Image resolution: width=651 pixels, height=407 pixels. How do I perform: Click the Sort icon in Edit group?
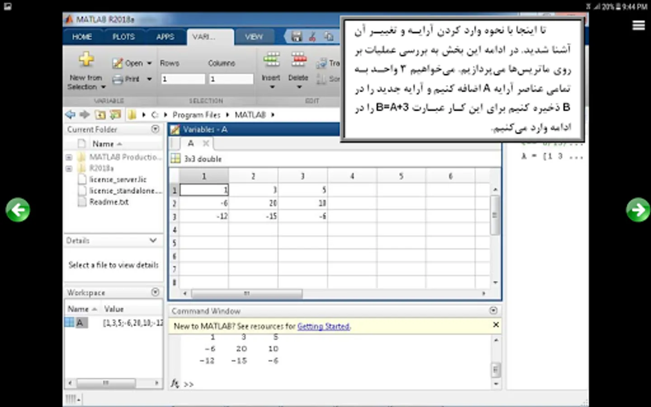tap(321, 79)
